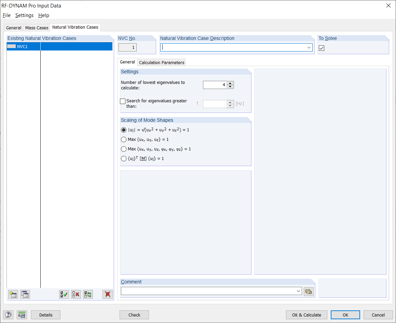Image resolution: width=396 pixels, height=323 pixels.
Task: Open the Calculation Parameters sub-tab
Action: pyautogui.click(x=162, y=62)
